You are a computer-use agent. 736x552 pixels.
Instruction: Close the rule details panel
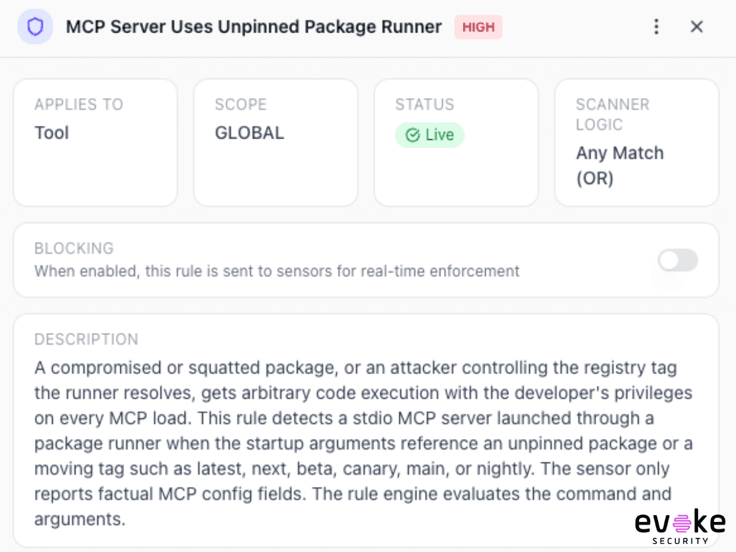click(697, 27)
